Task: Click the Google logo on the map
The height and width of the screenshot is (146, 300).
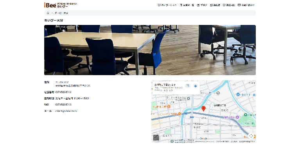Action: click(203, 139)
